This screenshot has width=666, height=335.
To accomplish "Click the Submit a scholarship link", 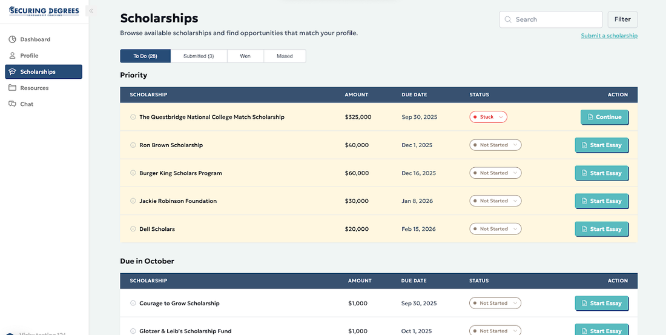I will 609,36.
